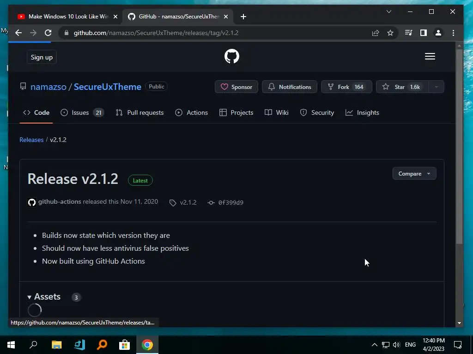
Task: Close the YouTube tab
Action: click(115, 17)
